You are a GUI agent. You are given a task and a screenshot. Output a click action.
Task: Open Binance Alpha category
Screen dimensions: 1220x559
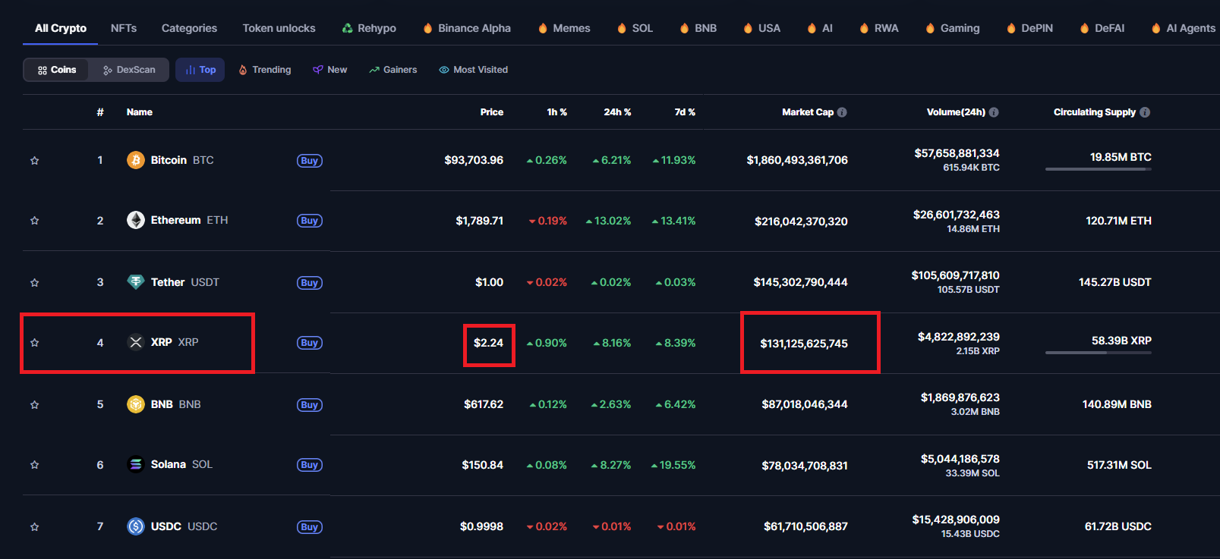click(467, 28)
